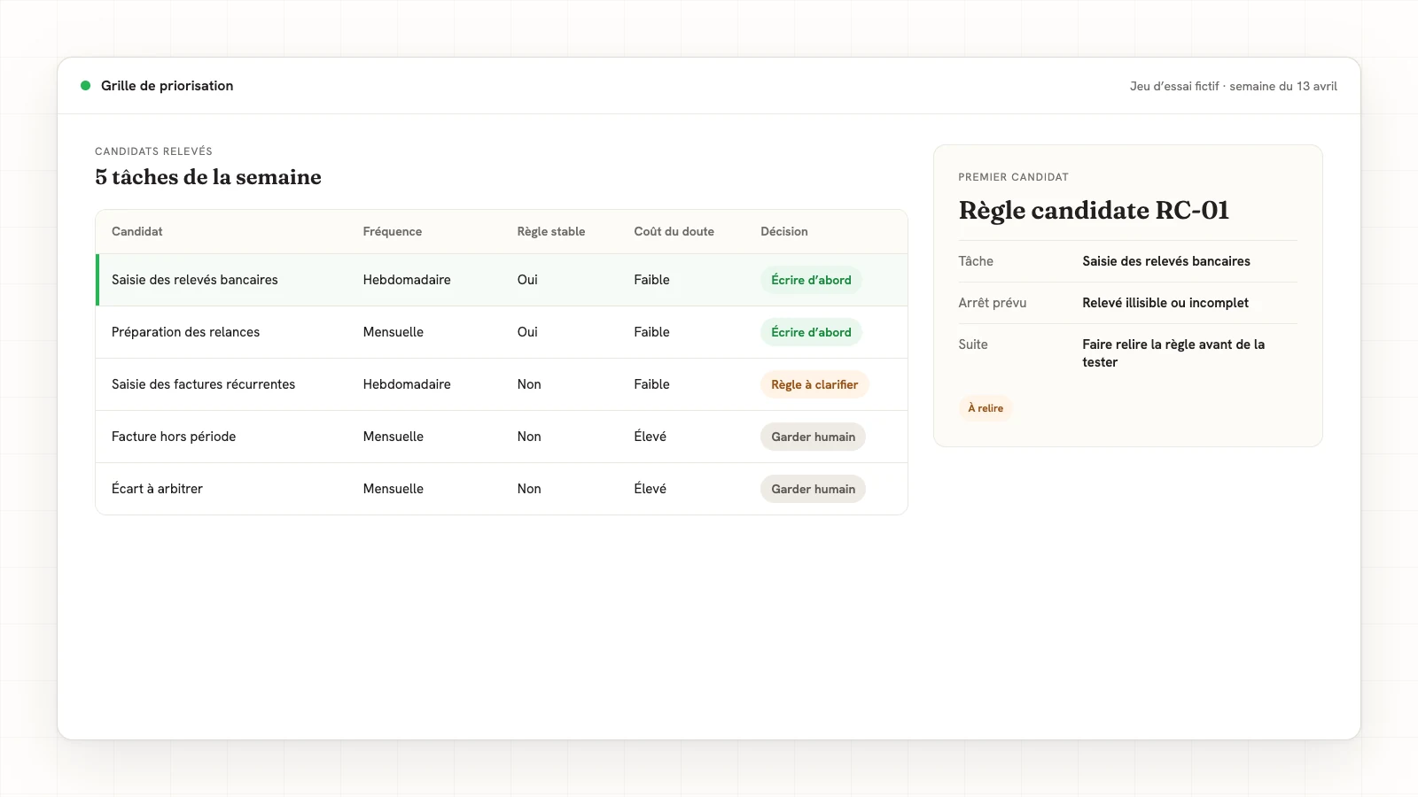Viewport: 1418px width, 797px height.
Task: Click the Grille de priorisation title
Action: 168,86
